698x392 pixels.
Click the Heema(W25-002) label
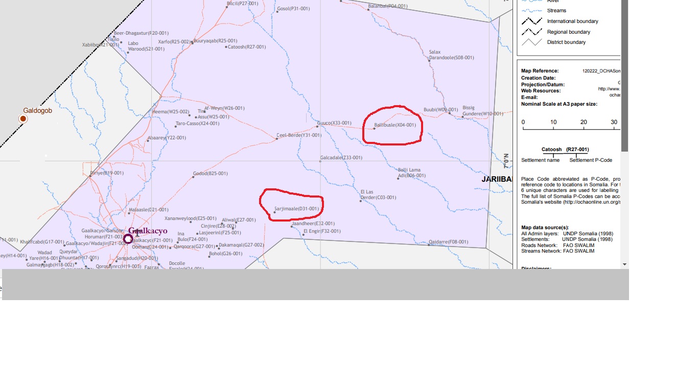171,112
